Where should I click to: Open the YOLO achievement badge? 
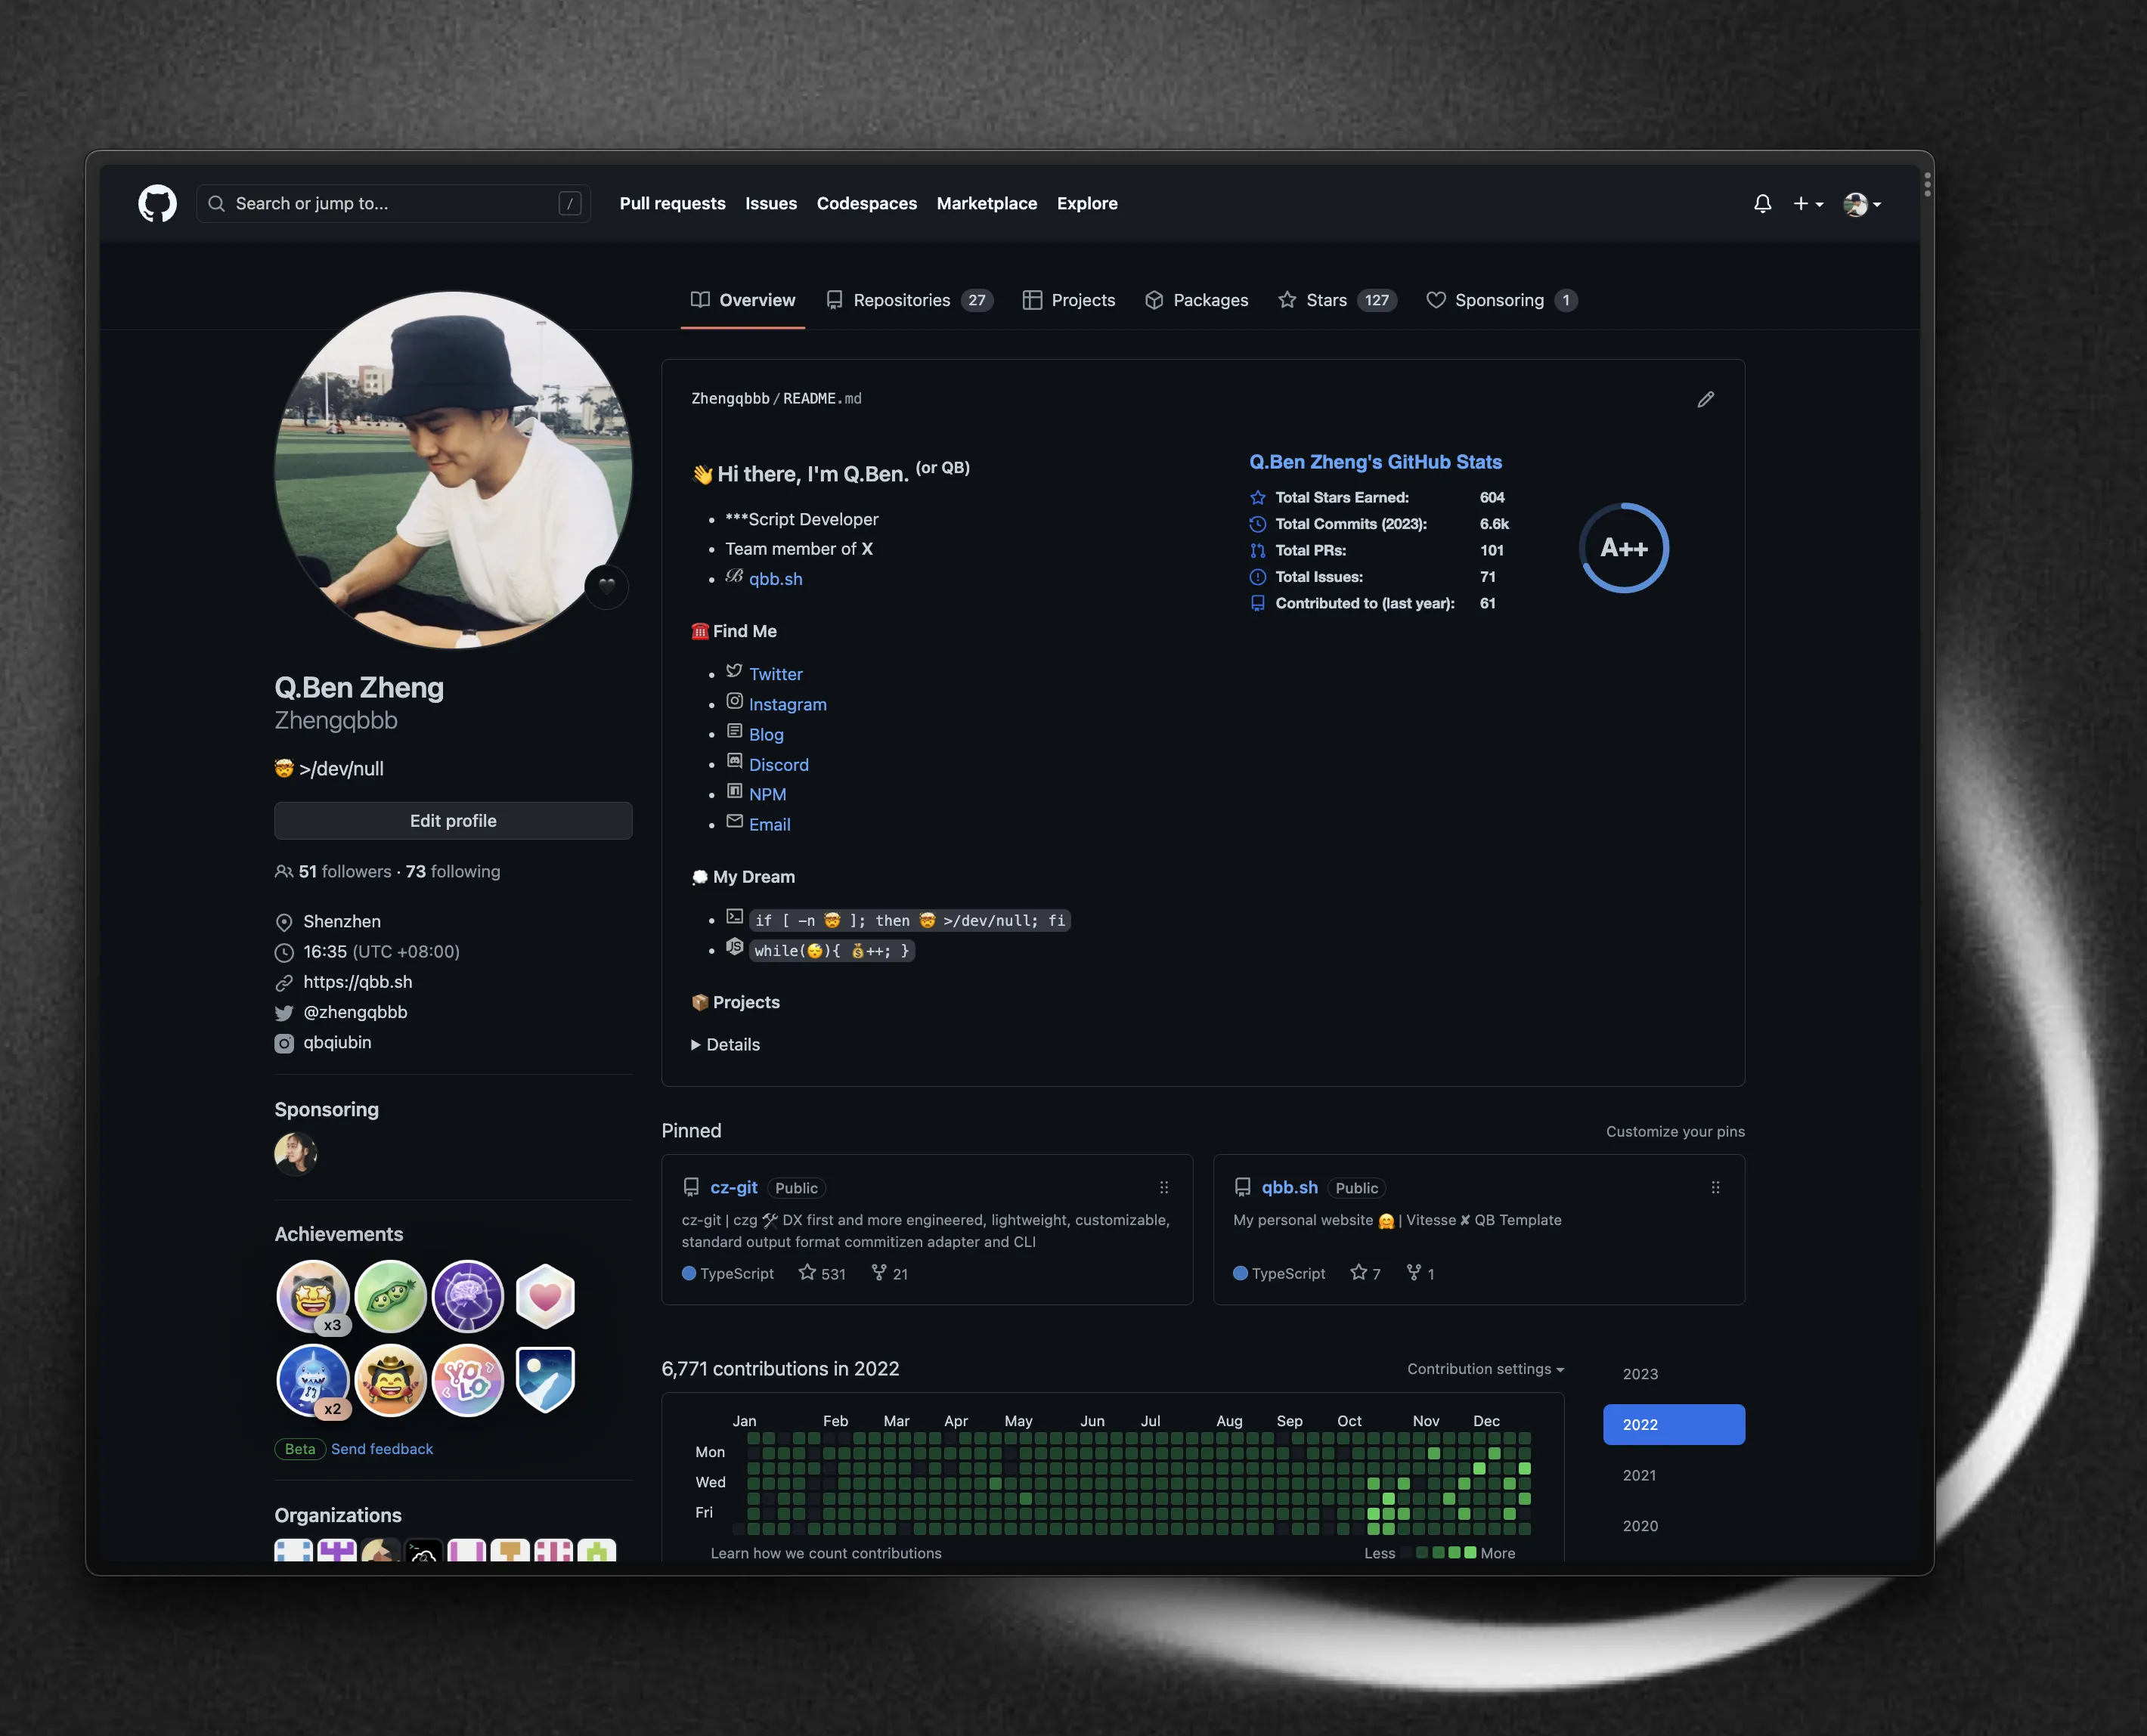pyautogui.click(x=467, y=1381)
